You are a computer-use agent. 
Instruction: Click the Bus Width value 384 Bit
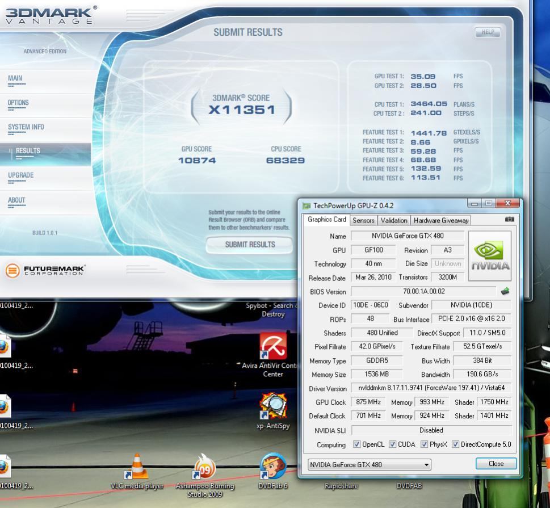[x=482, y=360]
